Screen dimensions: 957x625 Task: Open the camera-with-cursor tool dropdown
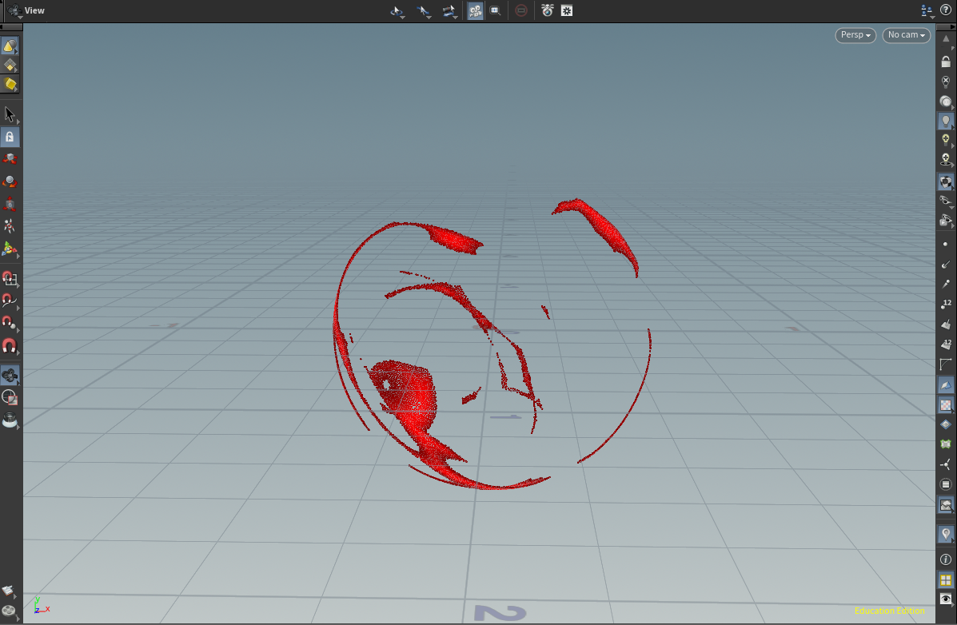[450, 11]
